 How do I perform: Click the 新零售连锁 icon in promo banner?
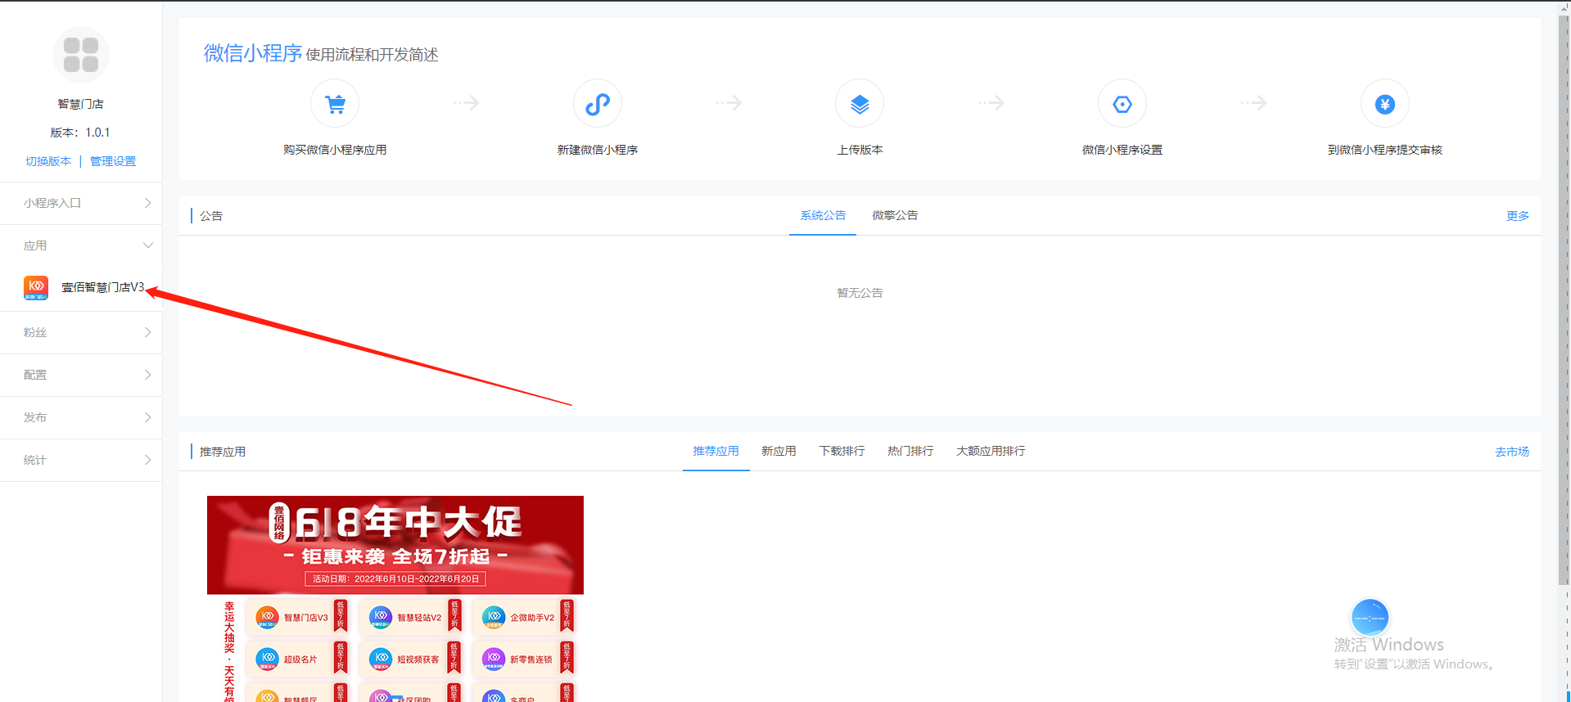pos(494,658)
